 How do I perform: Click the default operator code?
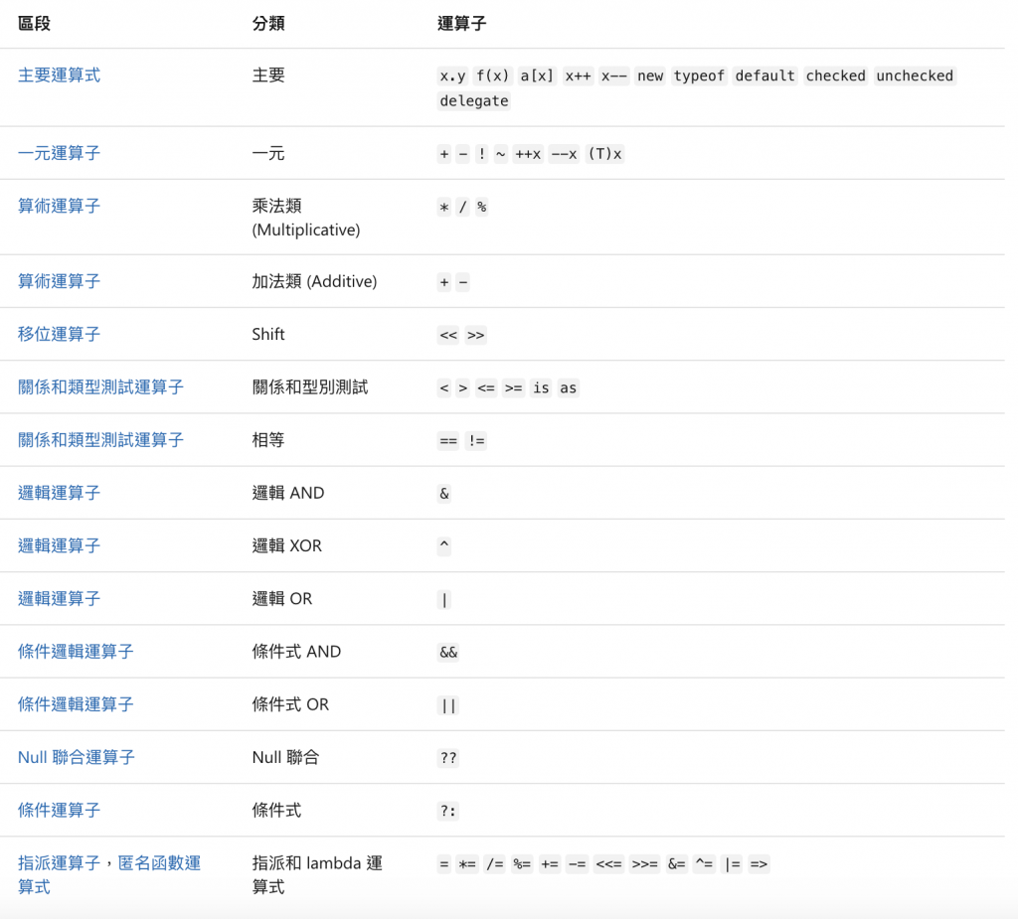click(x=764, y=76)
